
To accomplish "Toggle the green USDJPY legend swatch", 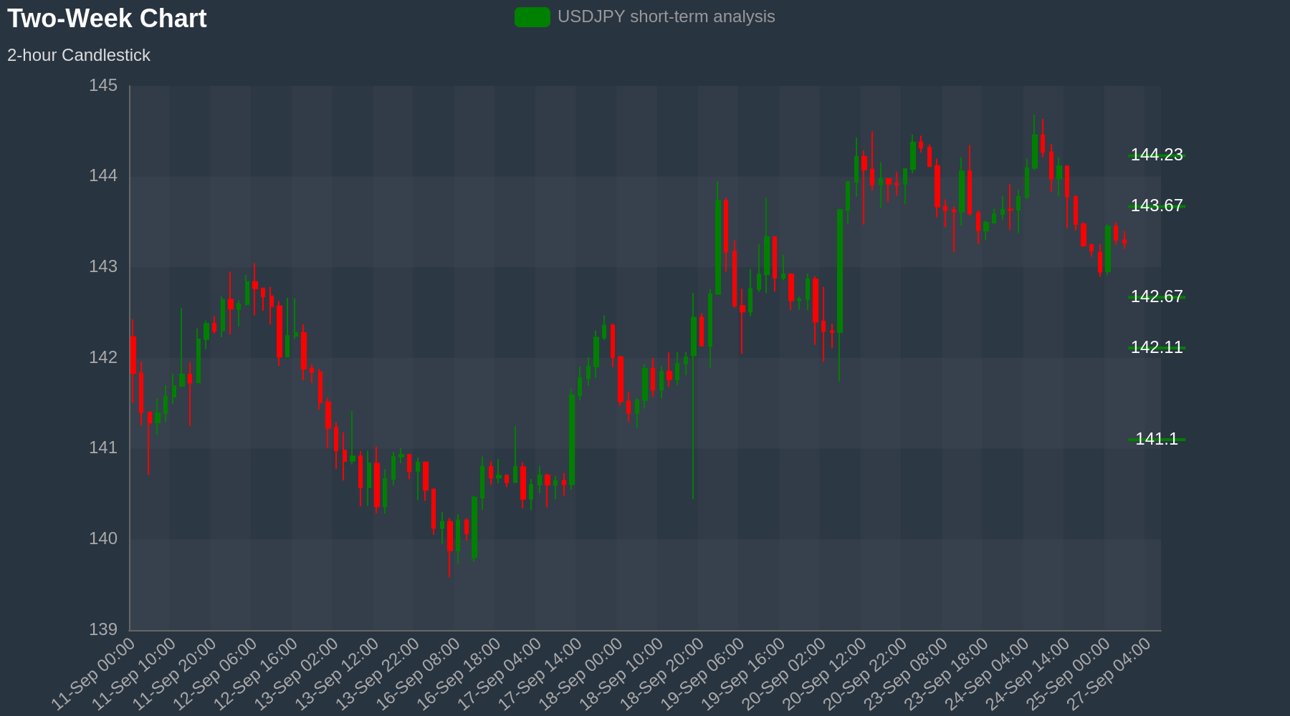I will [x=532, y=17].
